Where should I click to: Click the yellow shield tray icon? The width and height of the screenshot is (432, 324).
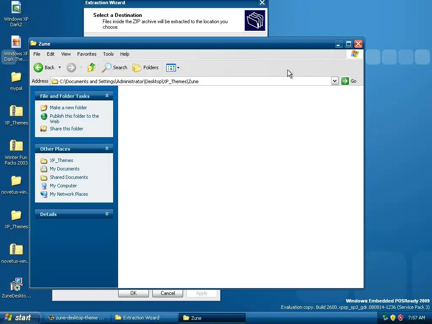tap(393, 318)
